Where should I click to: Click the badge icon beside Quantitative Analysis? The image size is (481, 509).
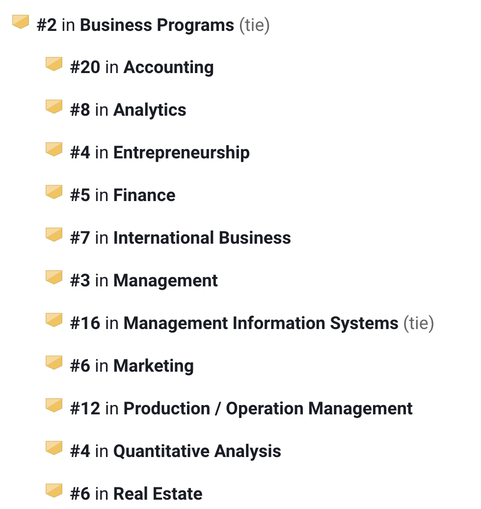tap(54, 448)
